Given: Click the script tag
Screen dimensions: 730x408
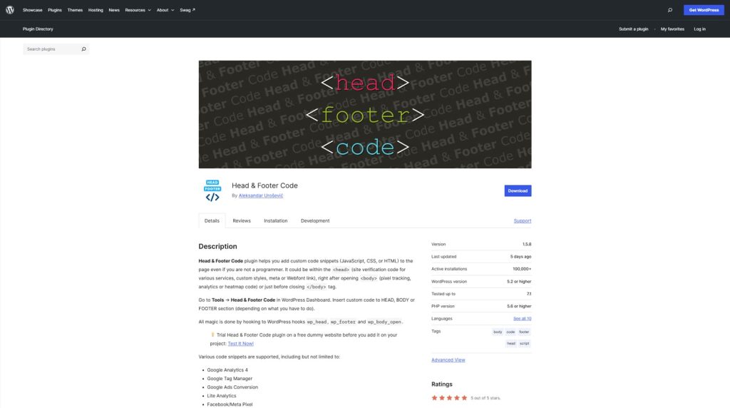Looking at the screenshot, I should pos(524,343).
